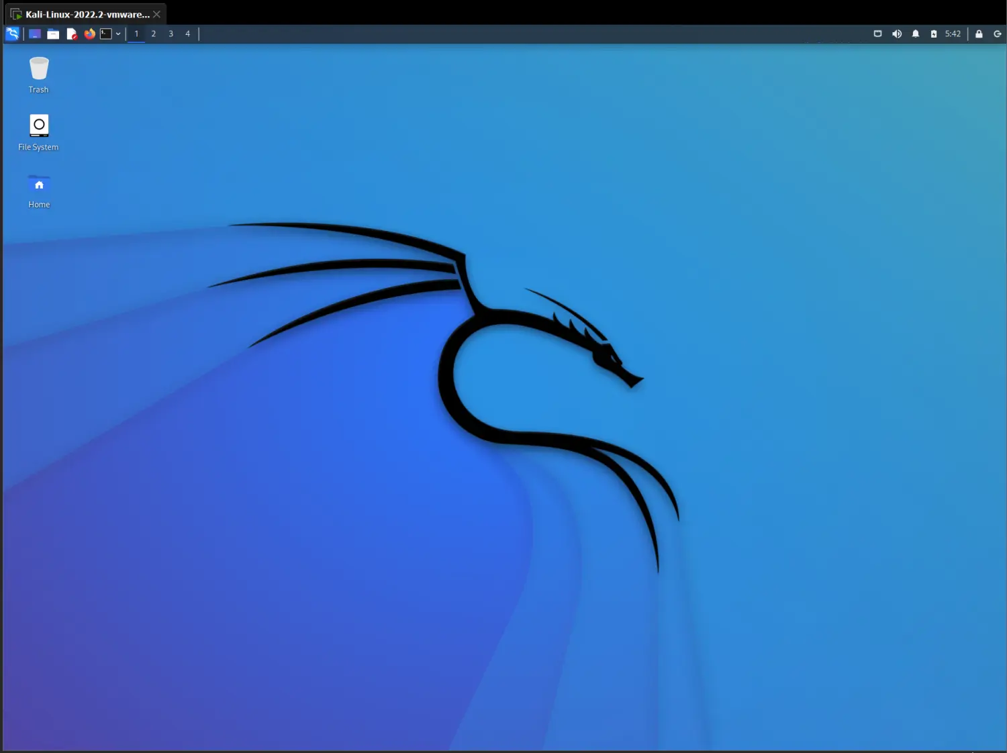Select the File System desktop icon

point(39,133)
